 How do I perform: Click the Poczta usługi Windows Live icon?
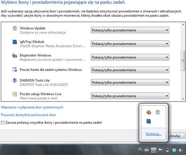(15, 94)
